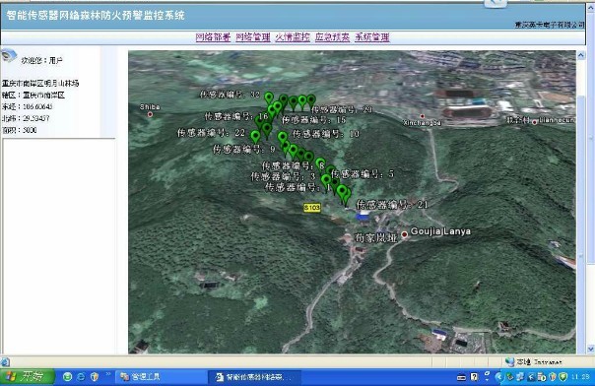Go to the 火情监控 page
Screen dimensions: 595x386
(293, 37)
